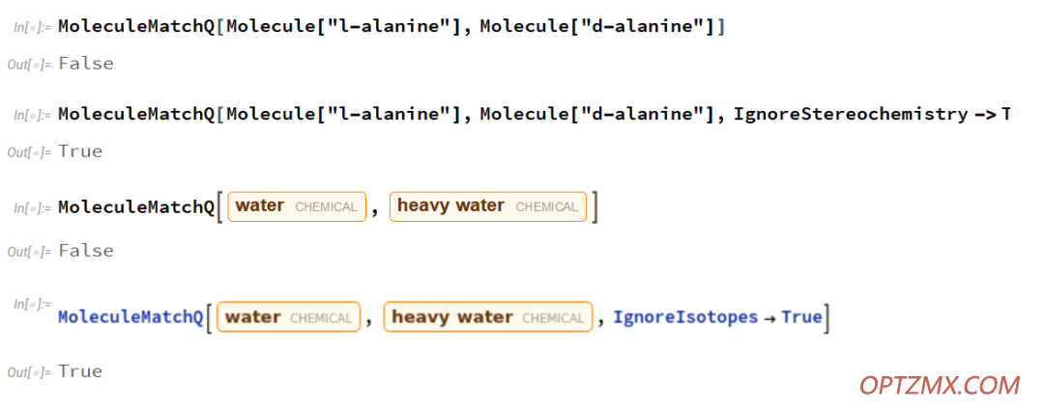Click the last True output value
This screenshot has width=1044, height=409.
pyautogui.click(x=80, y=371)
